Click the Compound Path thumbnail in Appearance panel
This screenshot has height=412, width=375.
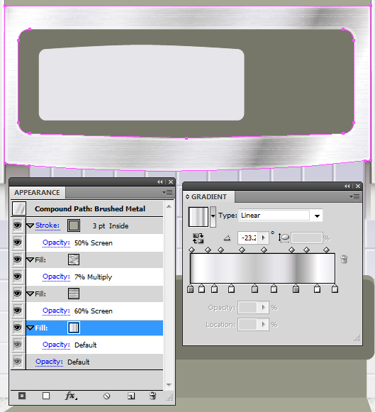(19, 208)
